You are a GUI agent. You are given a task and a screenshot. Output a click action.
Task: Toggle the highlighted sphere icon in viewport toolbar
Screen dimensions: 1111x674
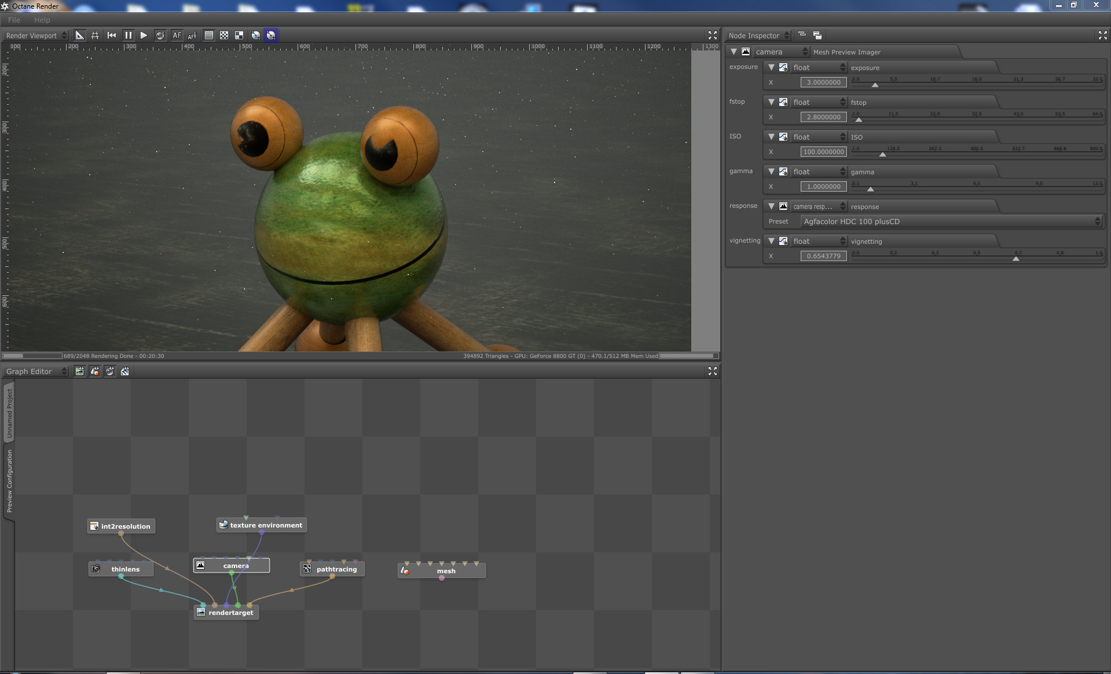click(x=271, y=35)
